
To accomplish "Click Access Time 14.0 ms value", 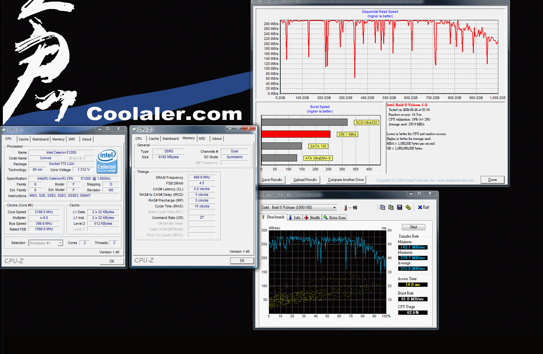I will click(x=413, y=285).
